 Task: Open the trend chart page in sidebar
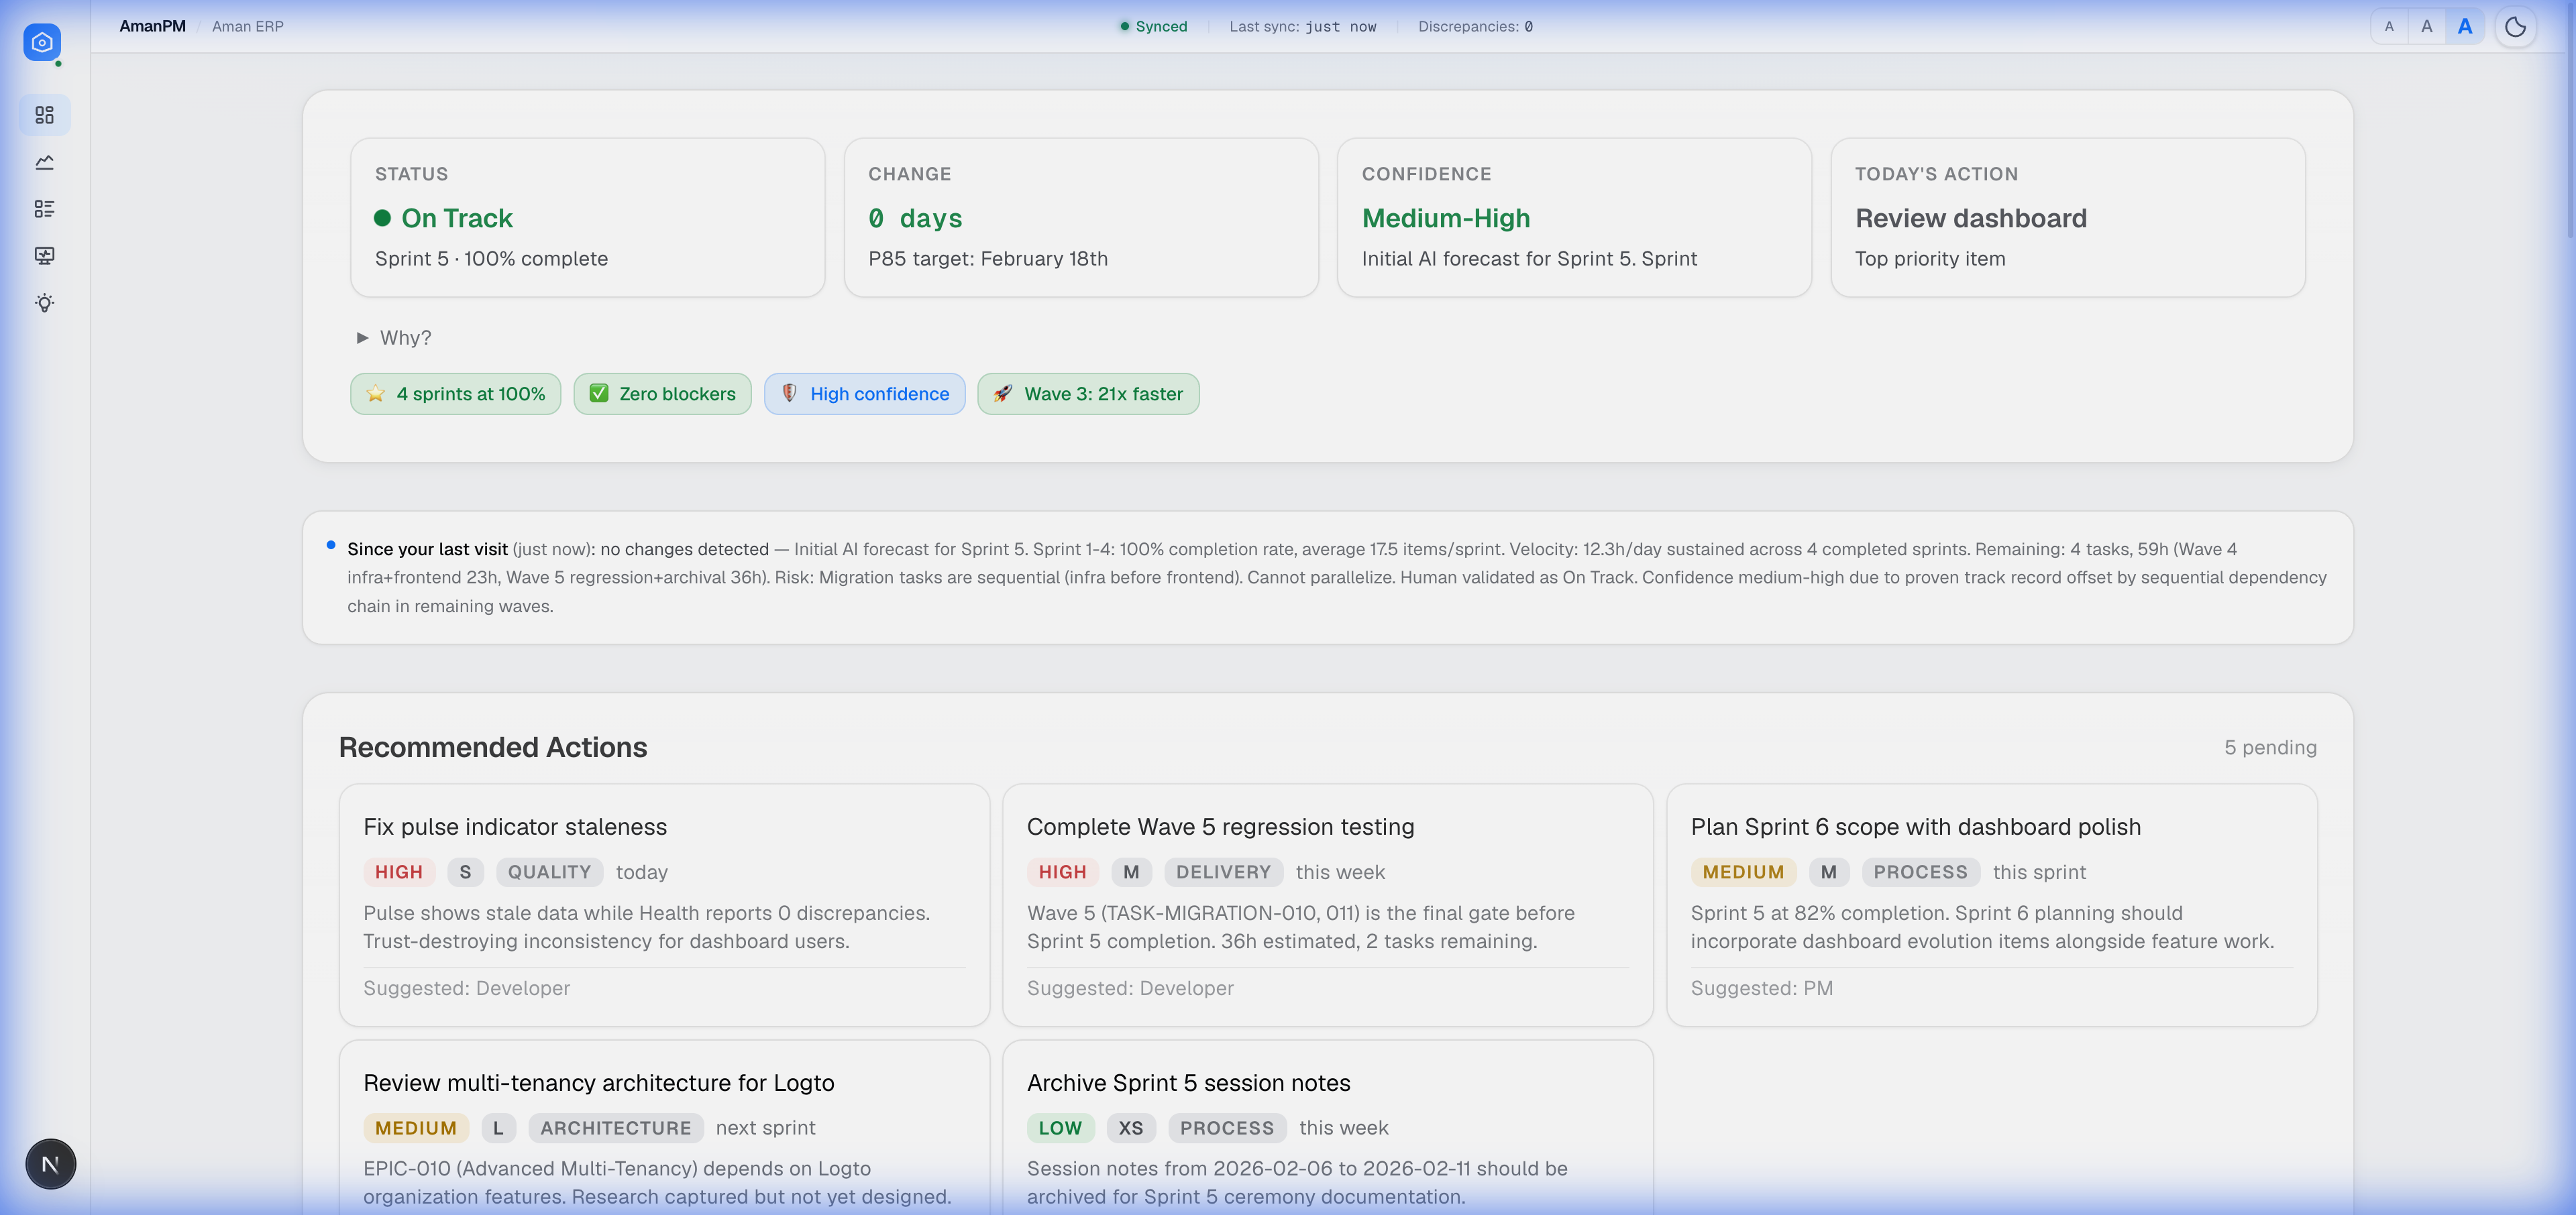44,162
